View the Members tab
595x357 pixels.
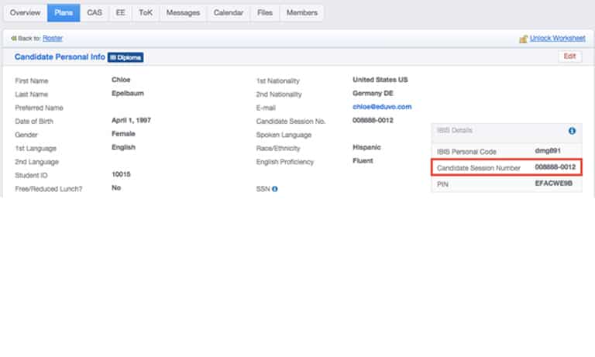[302, 12]
